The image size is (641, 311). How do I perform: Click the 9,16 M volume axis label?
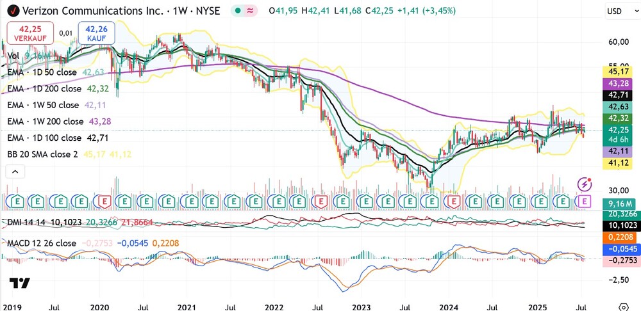[618, 203]
